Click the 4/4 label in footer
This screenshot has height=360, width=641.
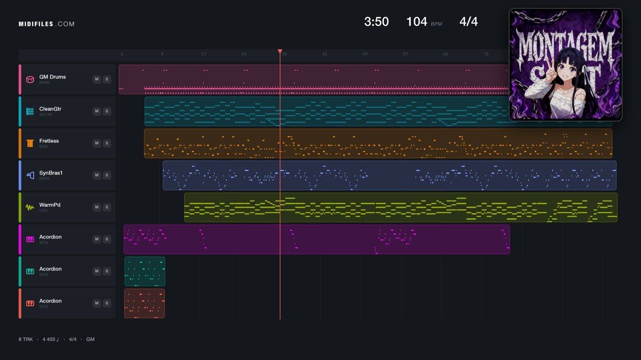point(73,339)
